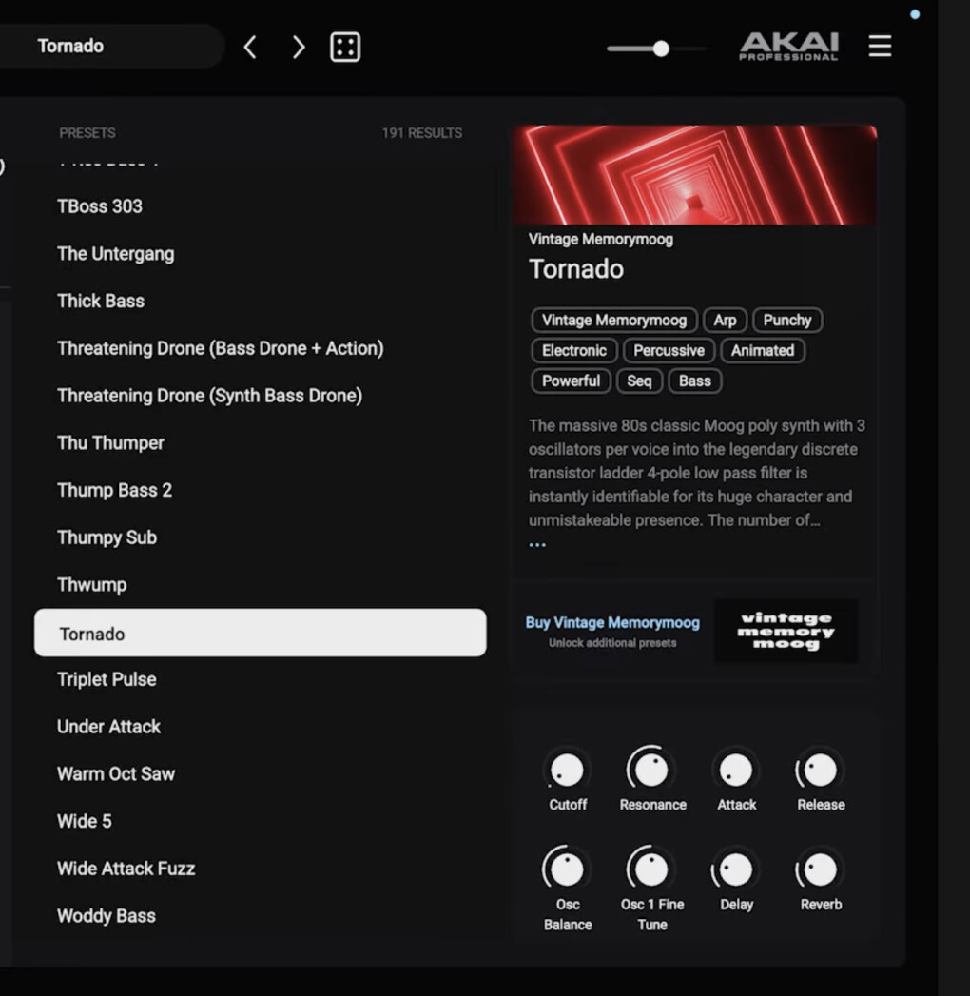The height and width of the screenshot is (996, 970).
Task: Click the Resonance knob
Action: [x=651, y=770]
